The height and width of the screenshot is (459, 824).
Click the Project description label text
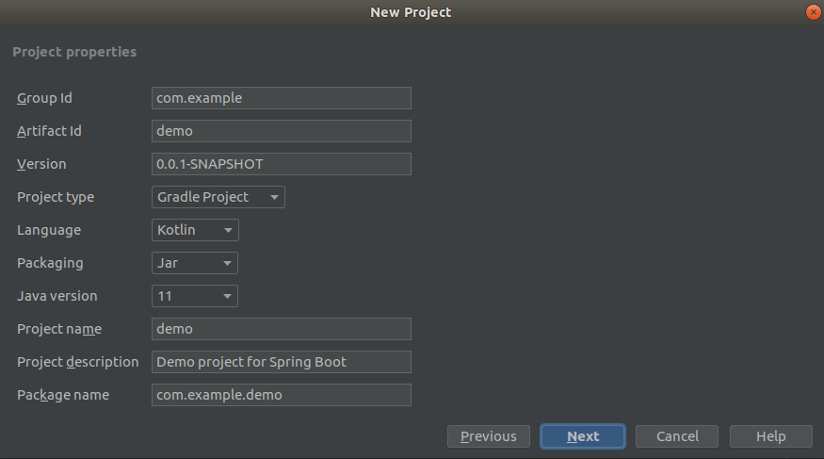click(x=77, y=362)
